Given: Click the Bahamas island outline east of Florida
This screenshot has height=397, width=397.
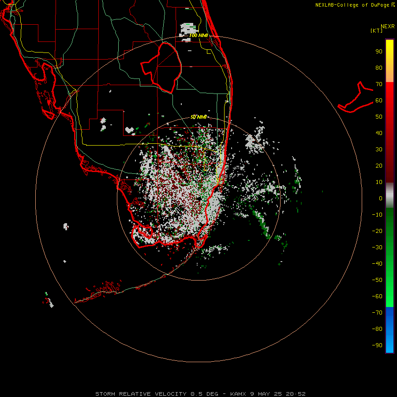Looking at the screenshot, I should click(356, 97).
